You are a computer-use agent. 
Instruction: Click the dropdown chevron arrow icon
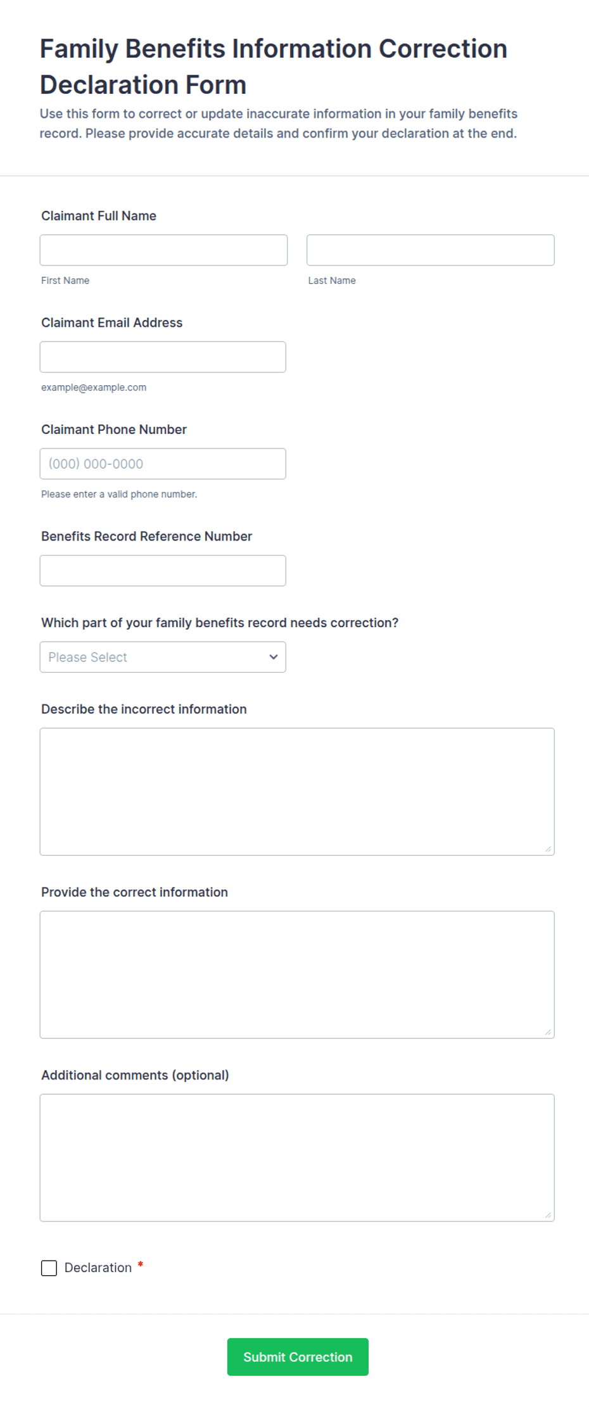point(274,657)
